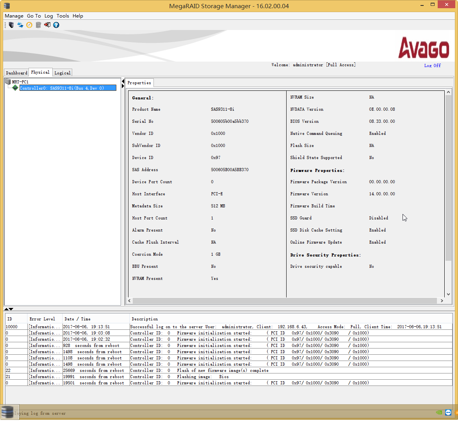Select log row '1108 seconds from reboot'
This screenshot has width=458, height=421.
click(x=229, y=358)
